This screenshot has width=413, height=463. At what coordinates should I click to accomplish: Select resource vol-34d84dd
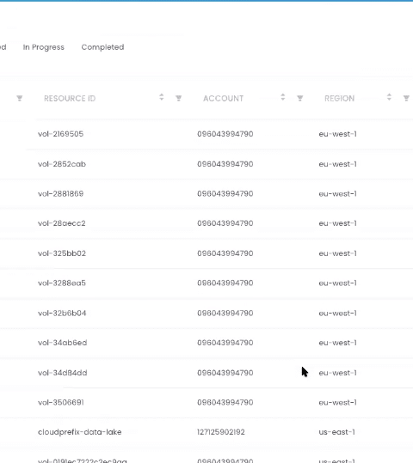(63, 373)
